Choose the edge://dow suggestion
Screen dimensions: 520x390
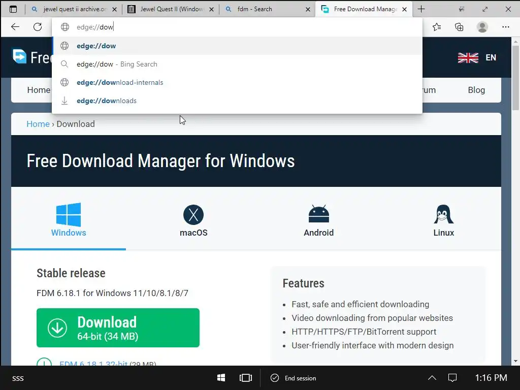[x=237, y=46]
